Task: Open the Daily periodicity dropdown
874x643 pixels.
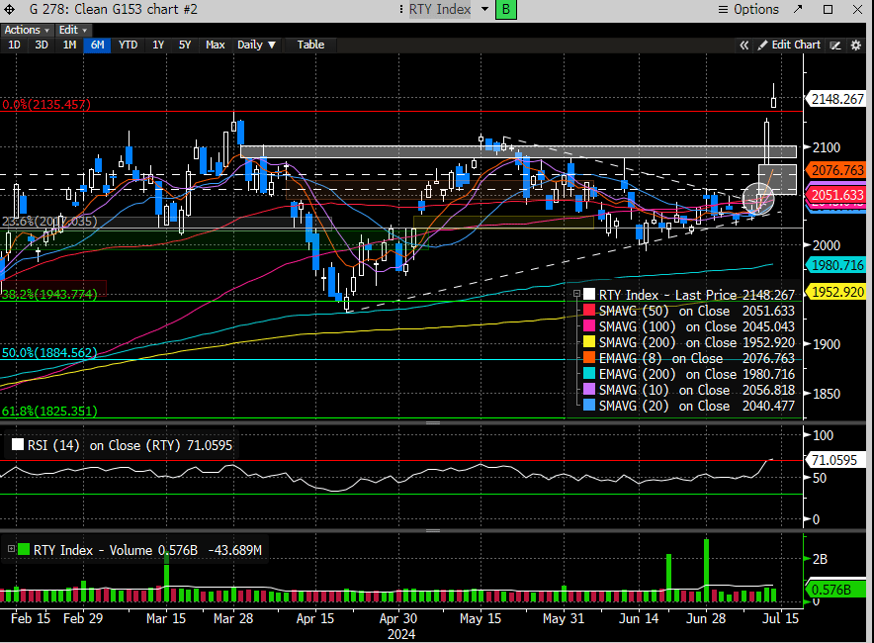Action: pyautogui.click(x=257, y=45)
